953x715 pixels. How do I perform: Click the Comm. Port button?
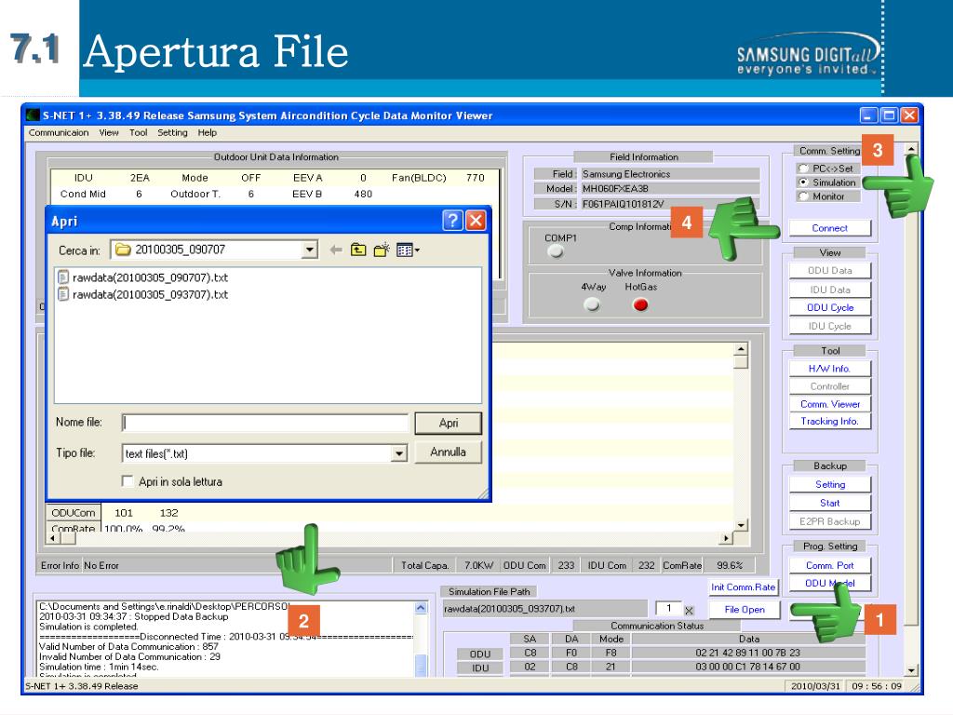point(829,565)
